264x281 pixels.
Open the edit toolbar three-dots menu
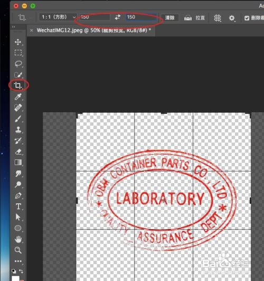pos(18,261)
